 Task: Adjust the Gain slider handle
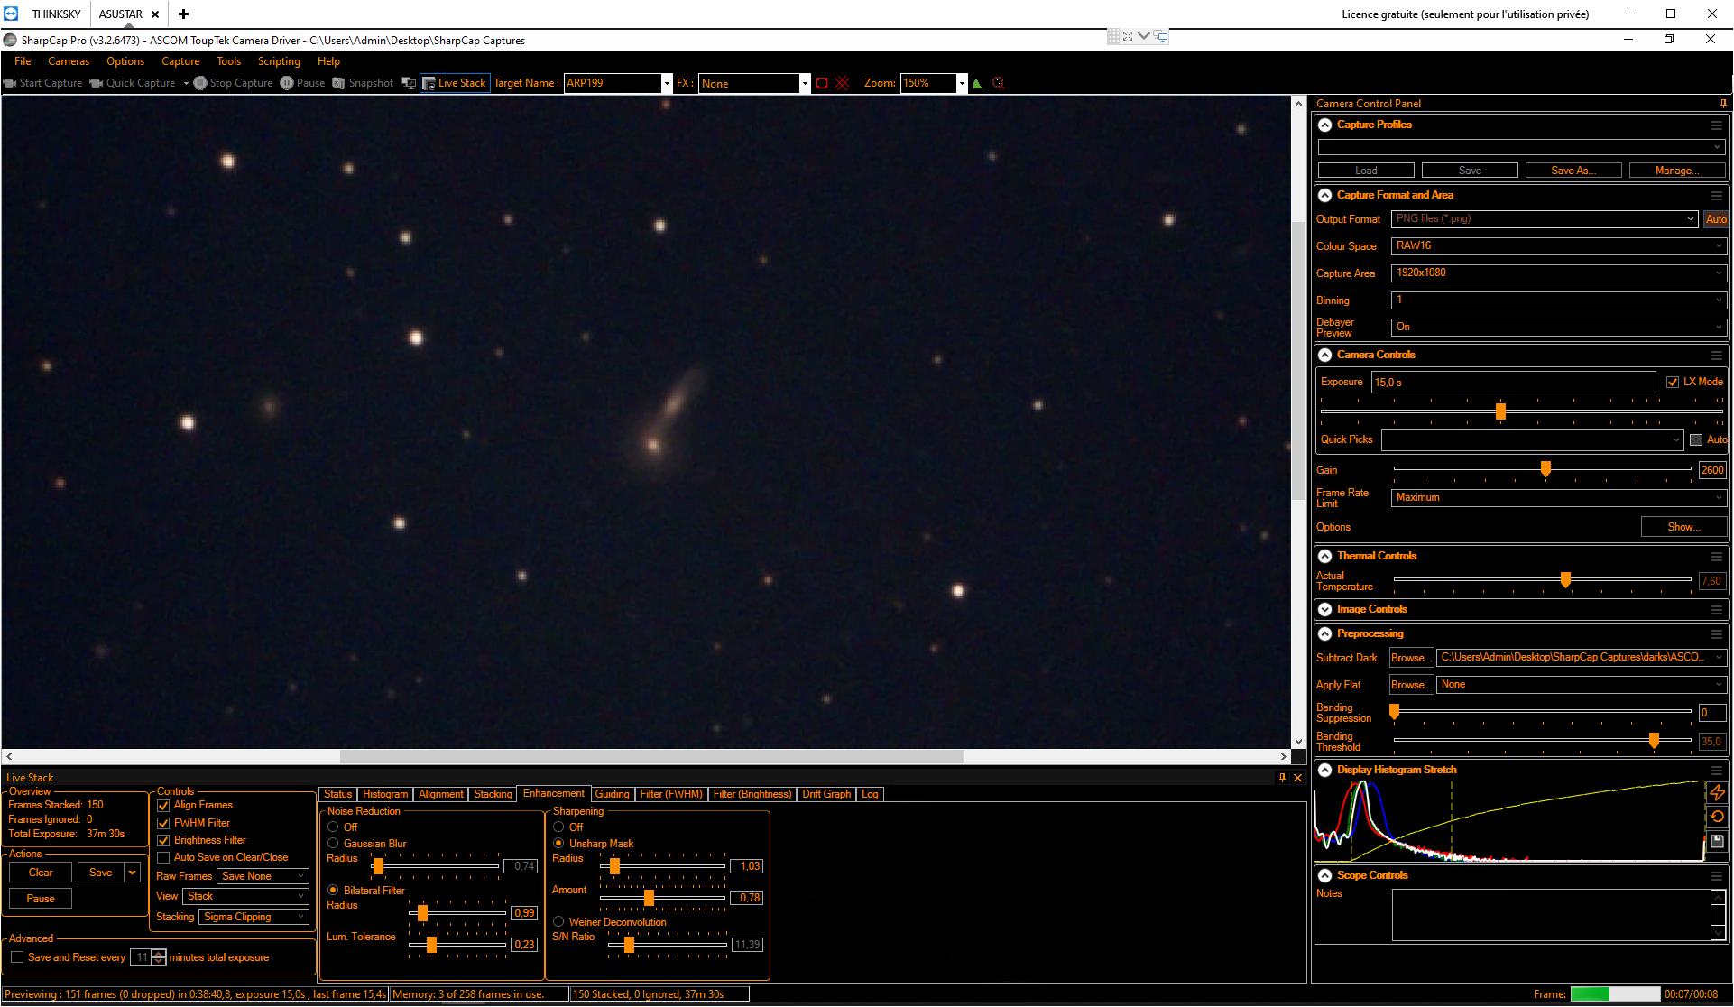tap(1545, 469)
